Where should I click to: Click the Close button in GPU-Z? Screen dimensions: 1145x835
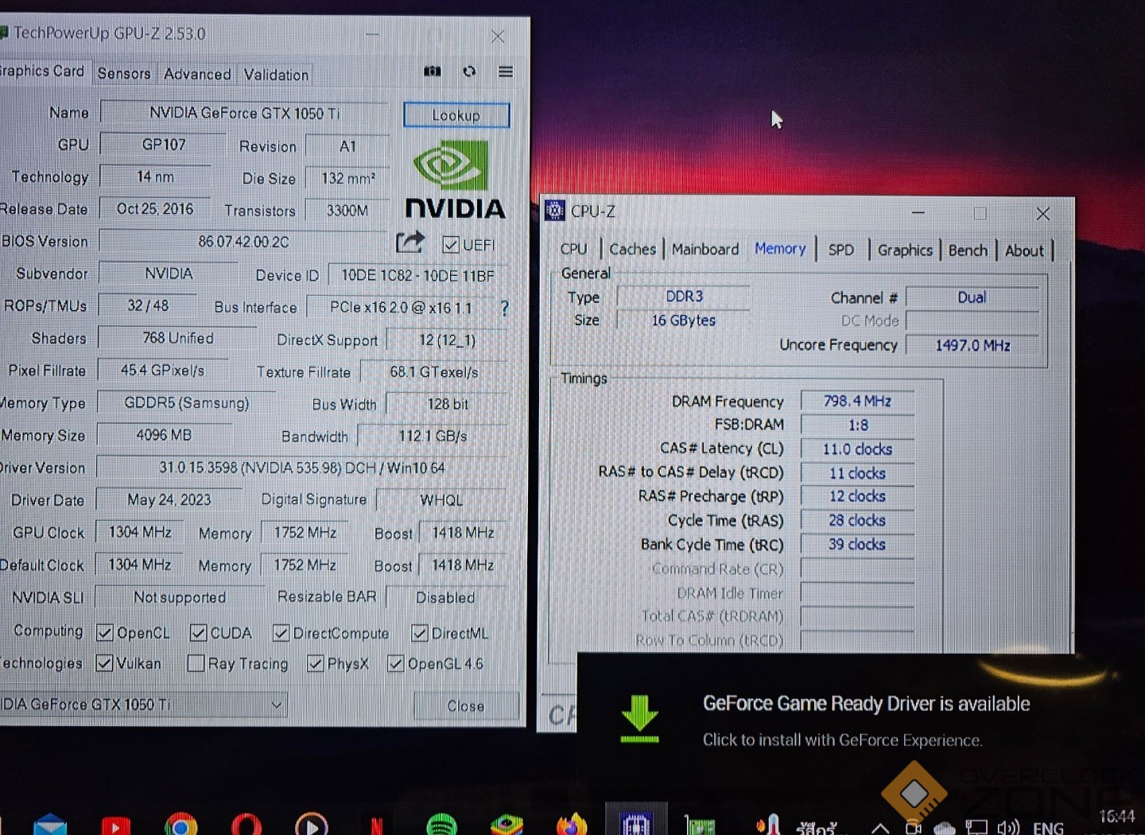[x=466, y=706]
